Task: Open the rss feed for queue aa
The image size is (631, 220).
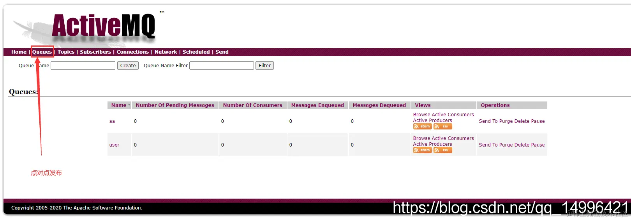Action: (443, 126)
